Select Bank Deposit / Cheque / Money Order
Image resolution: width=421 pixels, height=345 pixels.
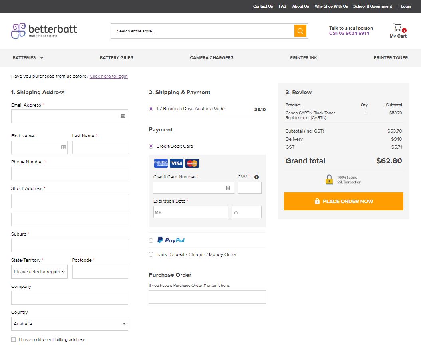point(151,254)
